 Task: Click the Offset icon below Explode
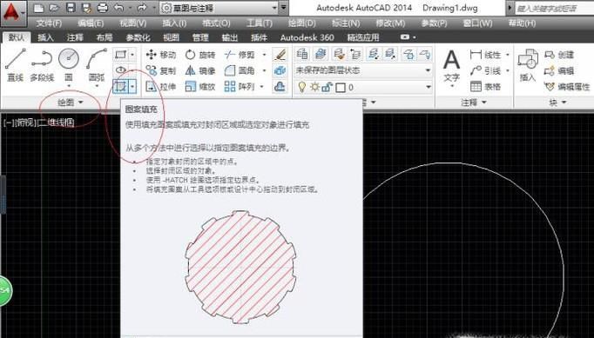tap(280, 87)
